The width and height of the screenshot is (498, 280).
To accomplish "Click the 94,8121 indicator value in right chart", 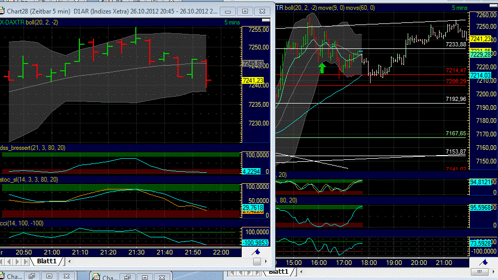I will pos(481,182).
